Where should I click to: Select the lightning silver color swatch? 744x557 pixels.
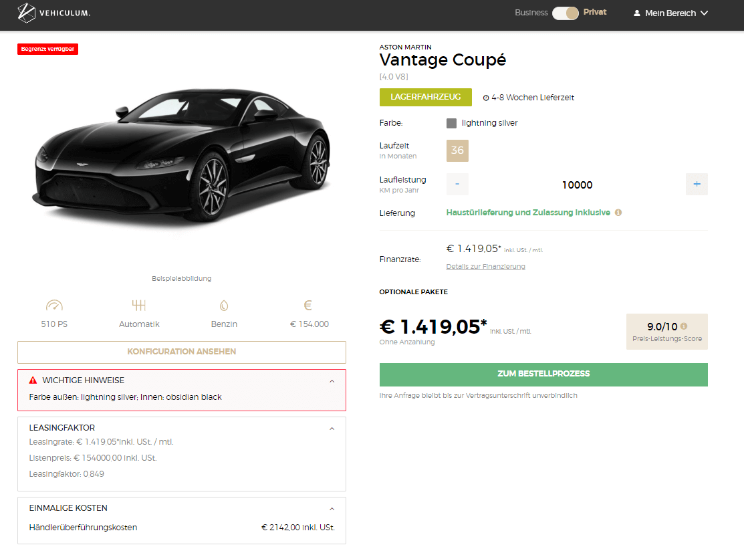[452, 123]
